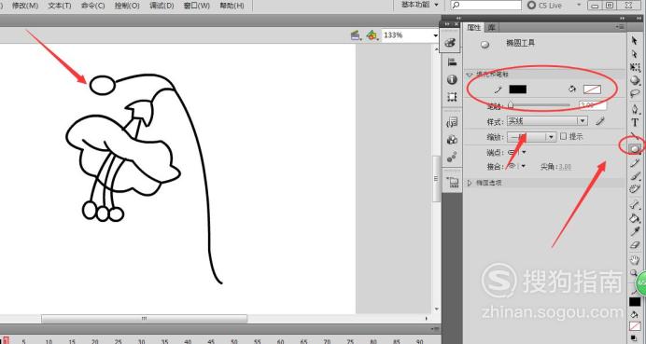Click the toolbar black stroke color swatch
This screenshot has width=646, height=344.
(x=635, y=302)
